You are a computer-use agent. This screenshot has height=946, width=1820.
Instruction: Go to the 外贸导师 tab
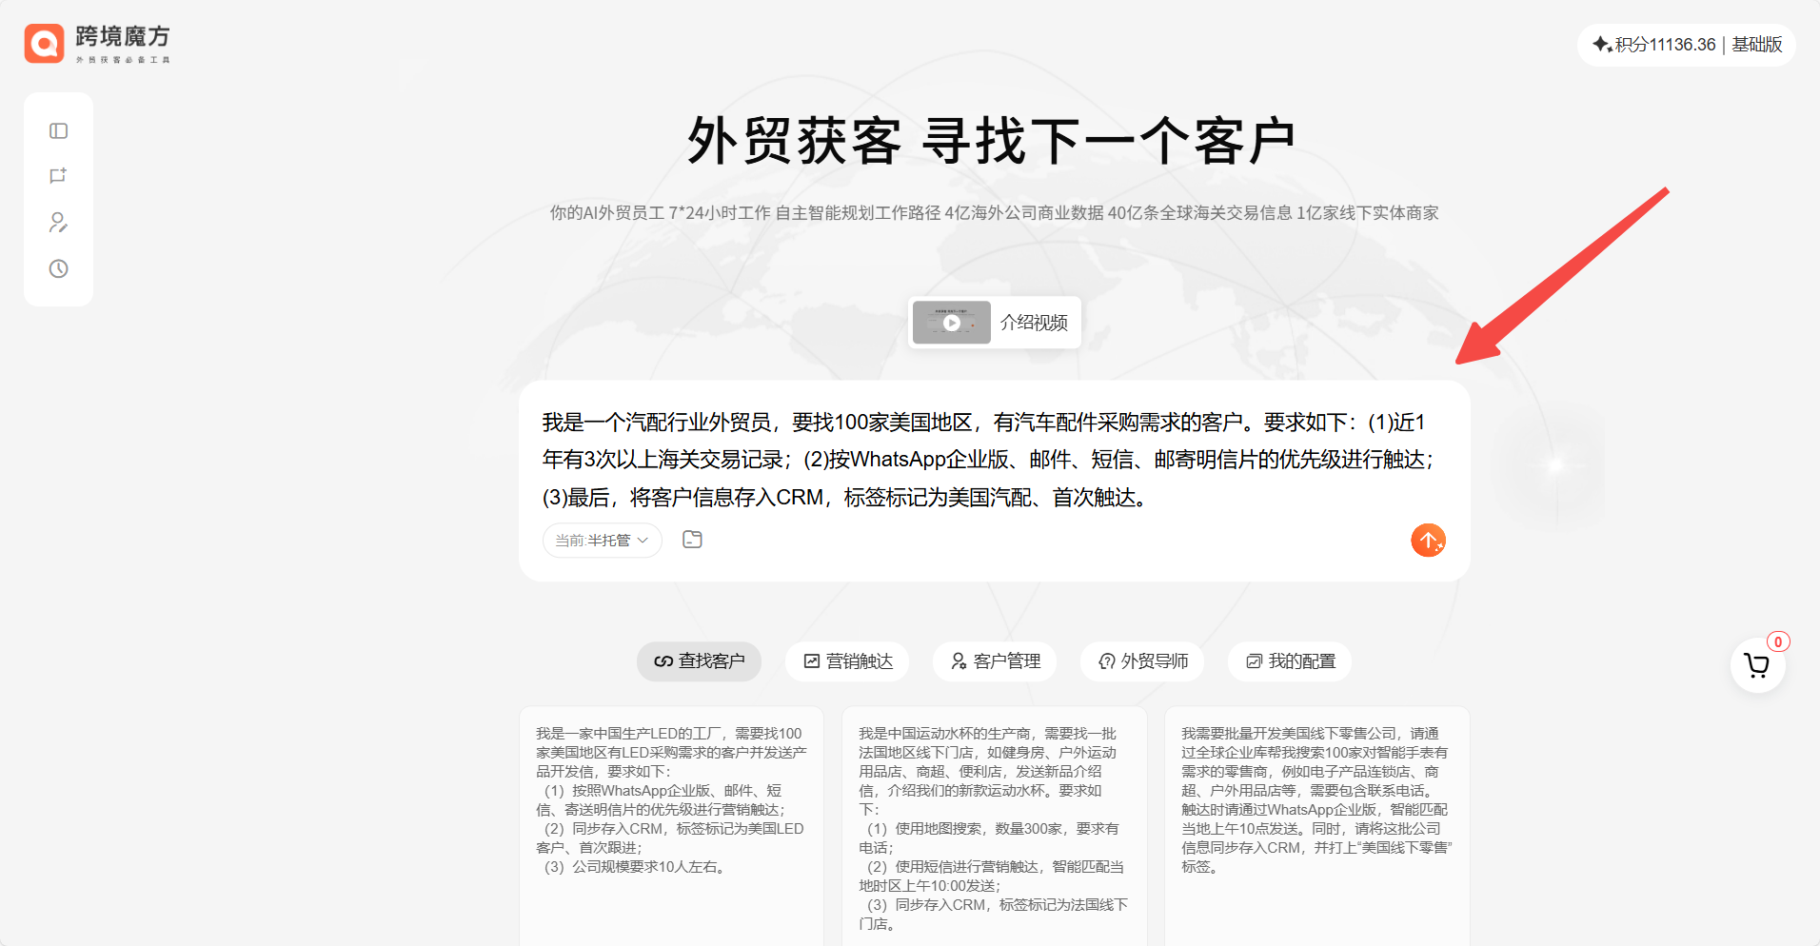click(x=1142, y=661)
